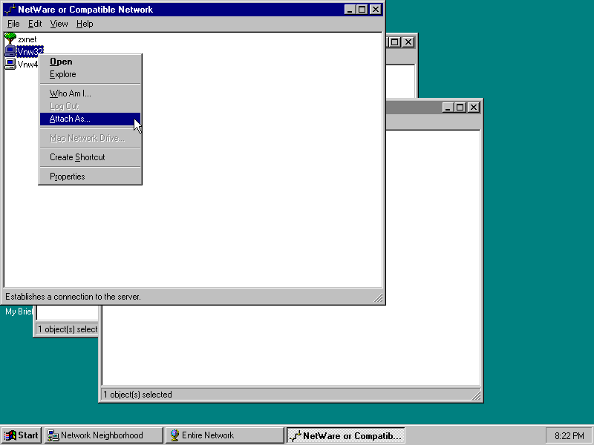Click the Vnw4 server computer icon

(10, 64)
